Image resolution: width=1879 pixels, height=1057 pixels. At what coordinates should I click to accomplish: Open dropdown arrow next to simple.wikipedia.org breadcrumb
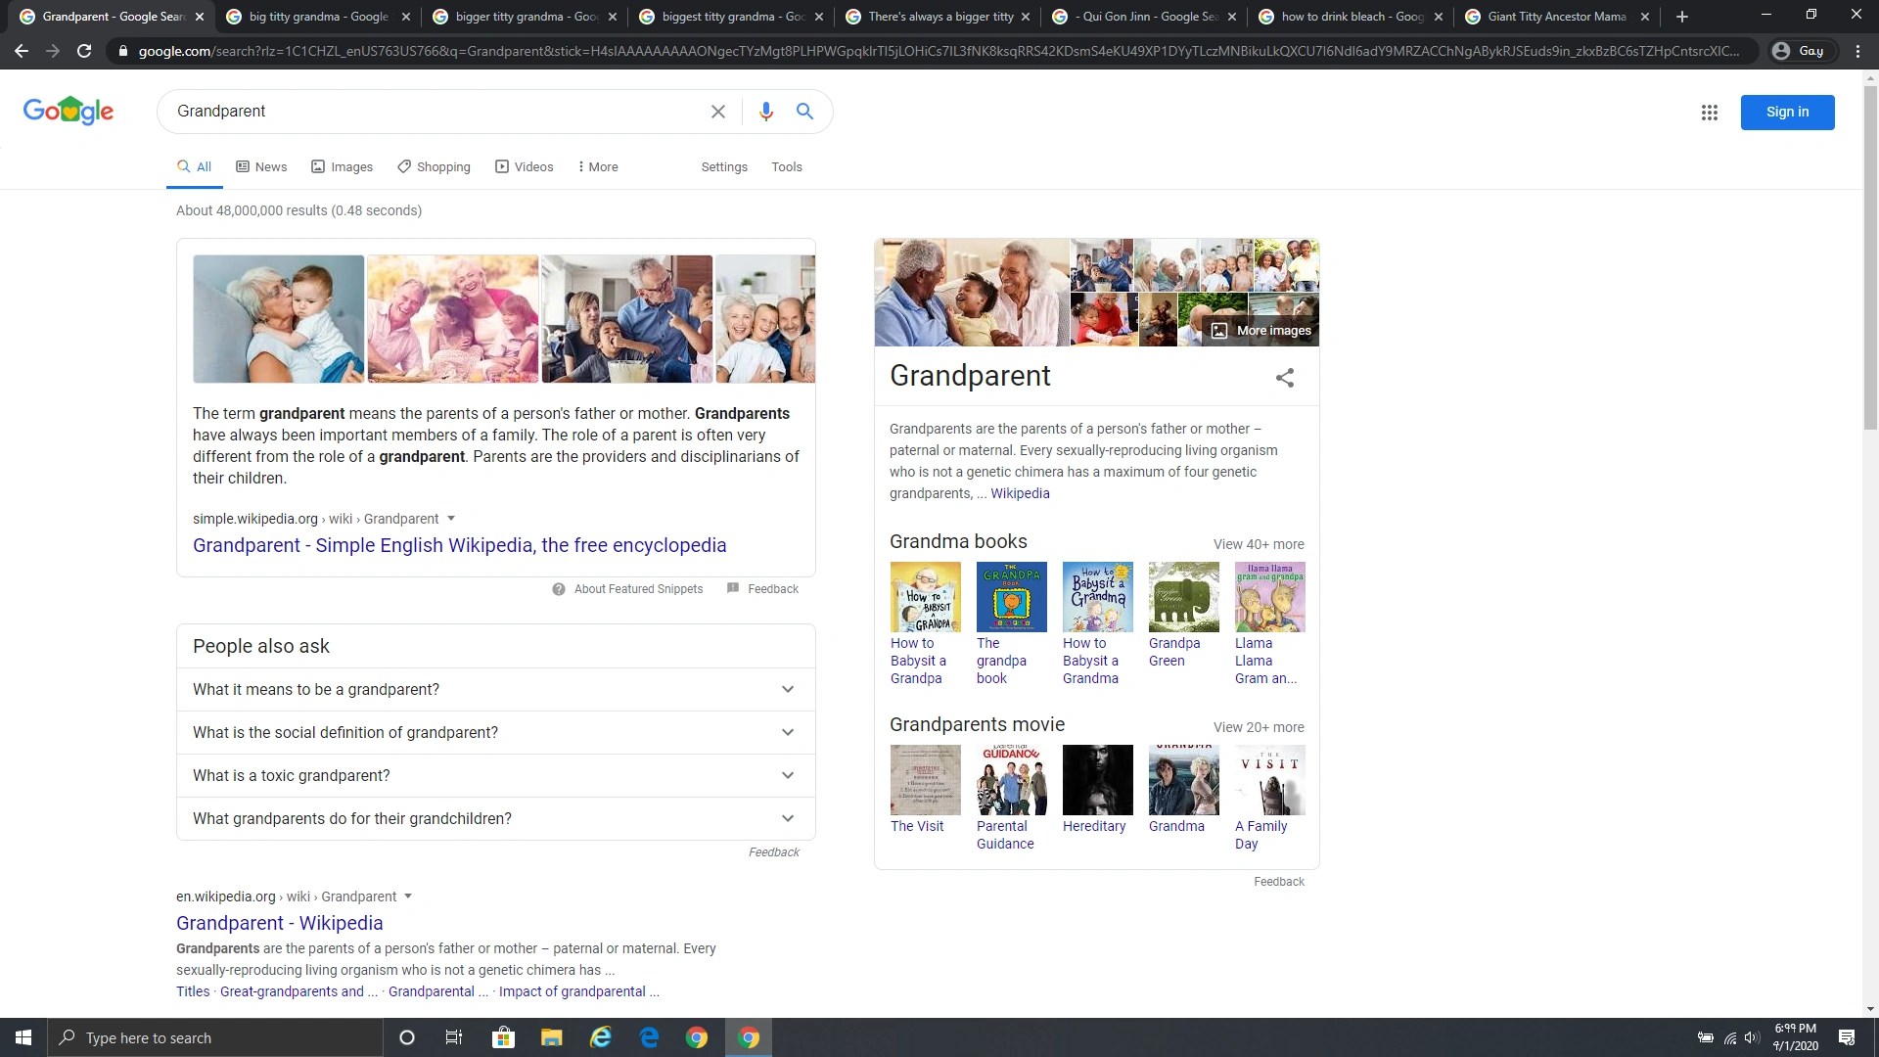coord(451,519)
